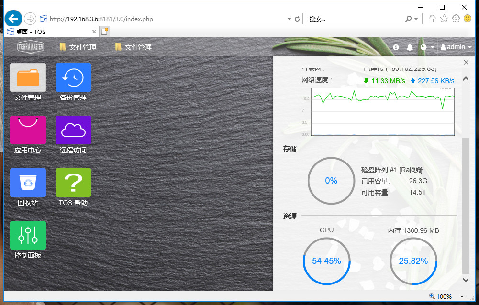The width and height of the screenshot is (479, 305).
Task: Expand the browser zoom level dropdown
Action: [462, 297]
